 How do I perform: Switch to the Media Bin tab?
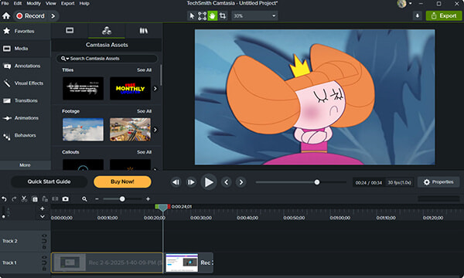tap(70, 30)
